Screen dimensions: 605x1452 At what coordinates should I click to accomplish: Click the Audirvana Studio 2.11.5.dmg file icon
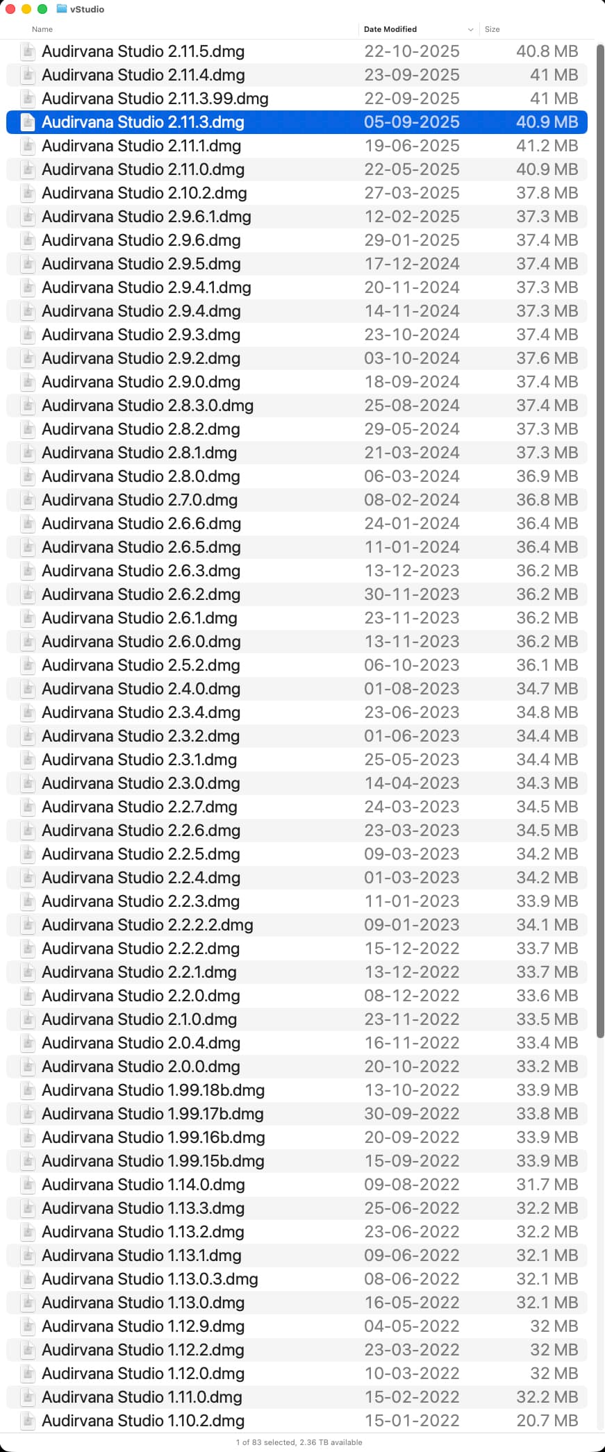pos(28,51)
